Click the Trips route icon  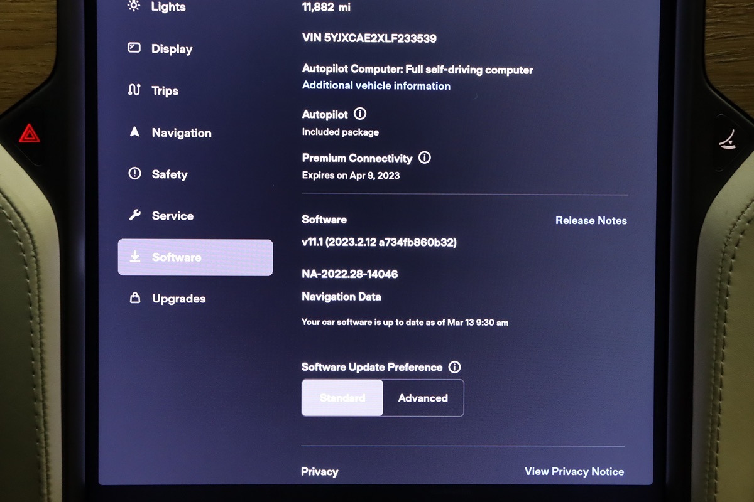coord(134,90)
